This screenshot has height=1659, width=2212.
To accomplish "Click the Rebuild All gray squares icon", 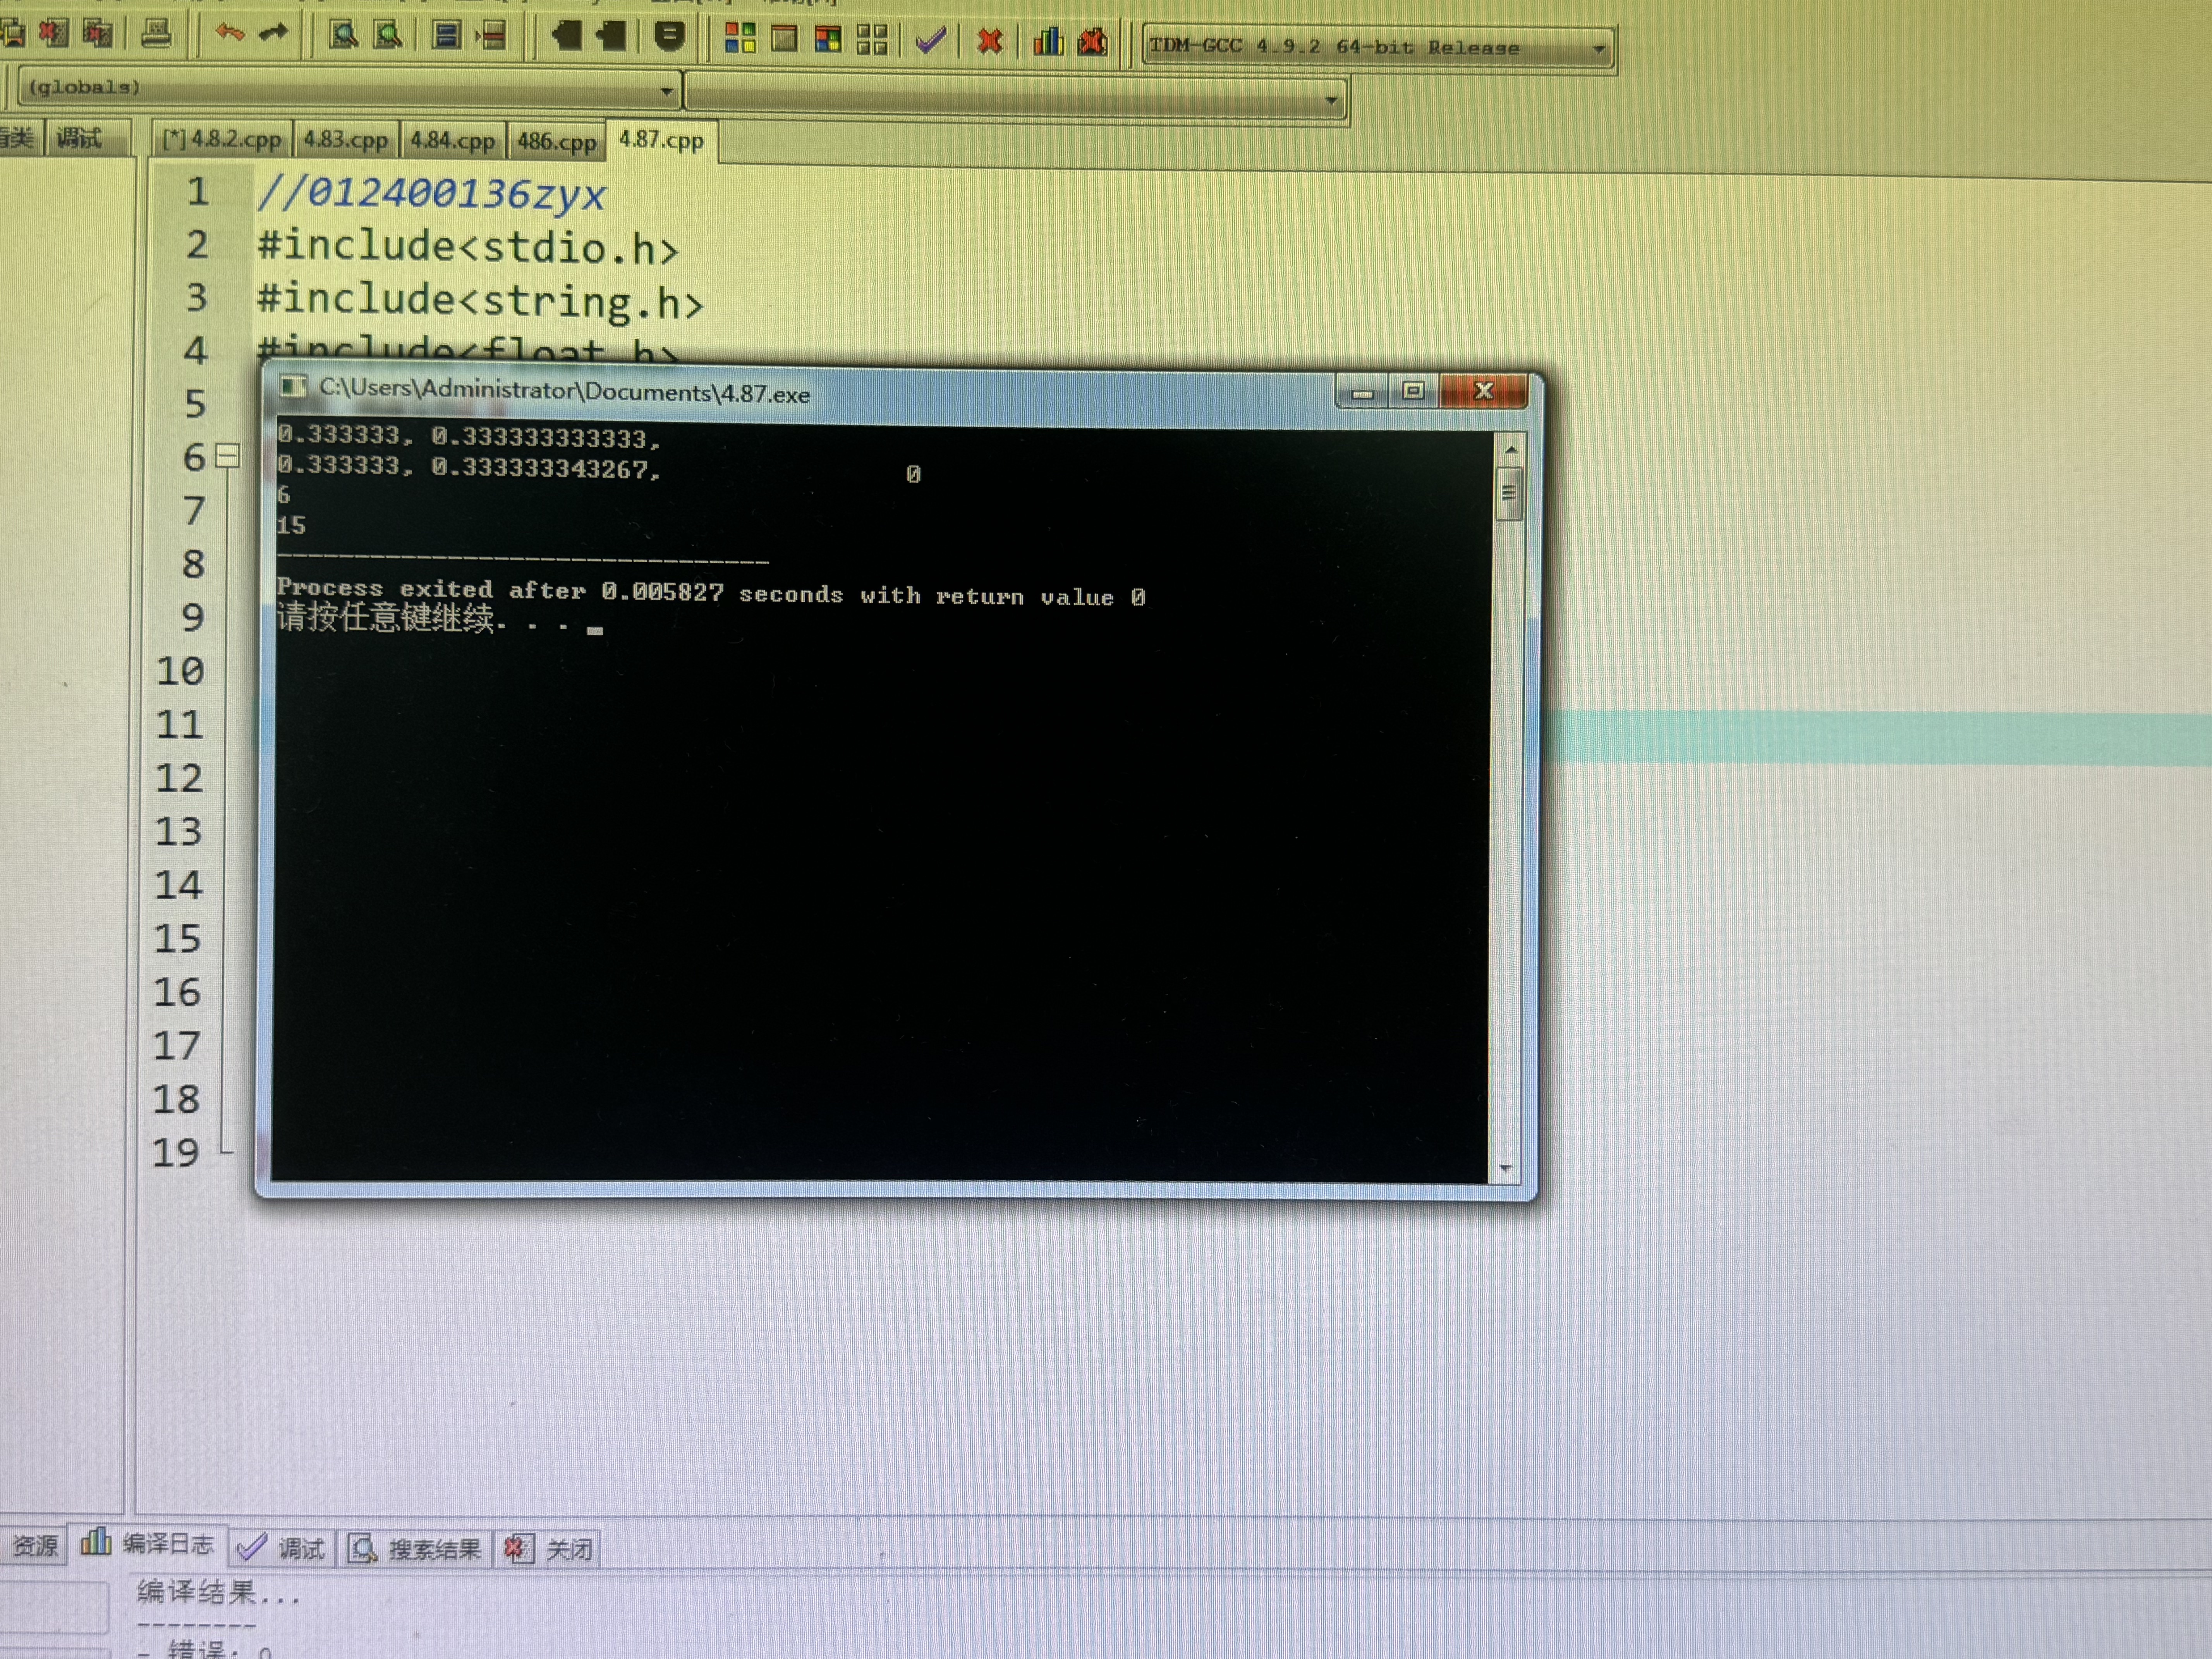I will pyautogui.click(x=872, y=40).
